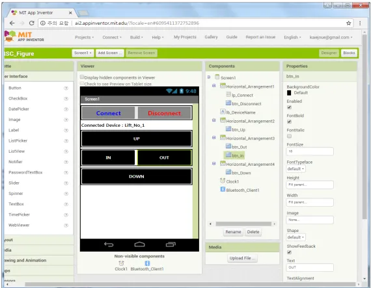Open the Build menu
This screenshot has height=288, width=371.
(x=136, y=37)
